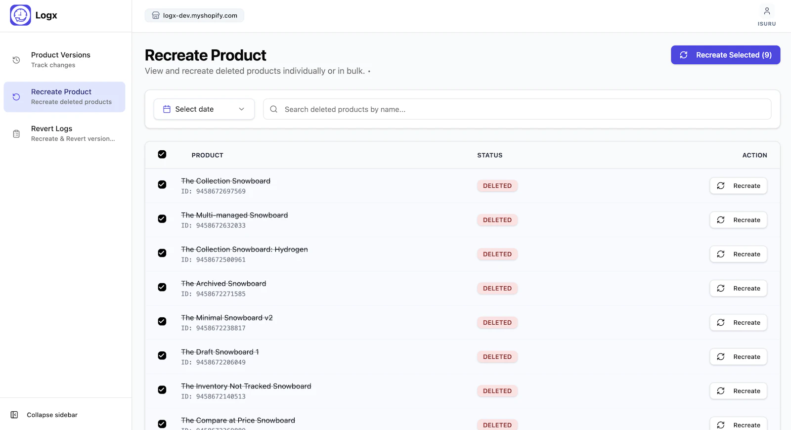791x430 pixels.
Task: Click ID: 9458672238817 text
Action: tap(213, 328)
